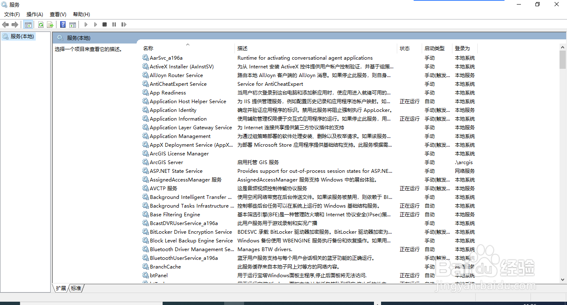
Task: Click 网络服务 in ASP.NET State Service row
Action: [x=465, y=171]
